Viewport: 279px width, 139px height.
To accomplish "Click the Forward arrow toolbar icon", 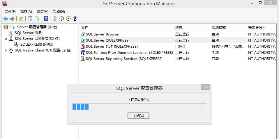I will pyautogui.click(x=12, y=19).
